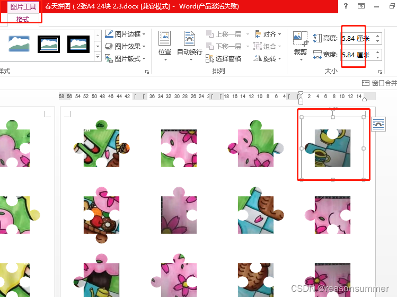
Task: Open the 图片边框 picture border menu
Action: (125, 34)
